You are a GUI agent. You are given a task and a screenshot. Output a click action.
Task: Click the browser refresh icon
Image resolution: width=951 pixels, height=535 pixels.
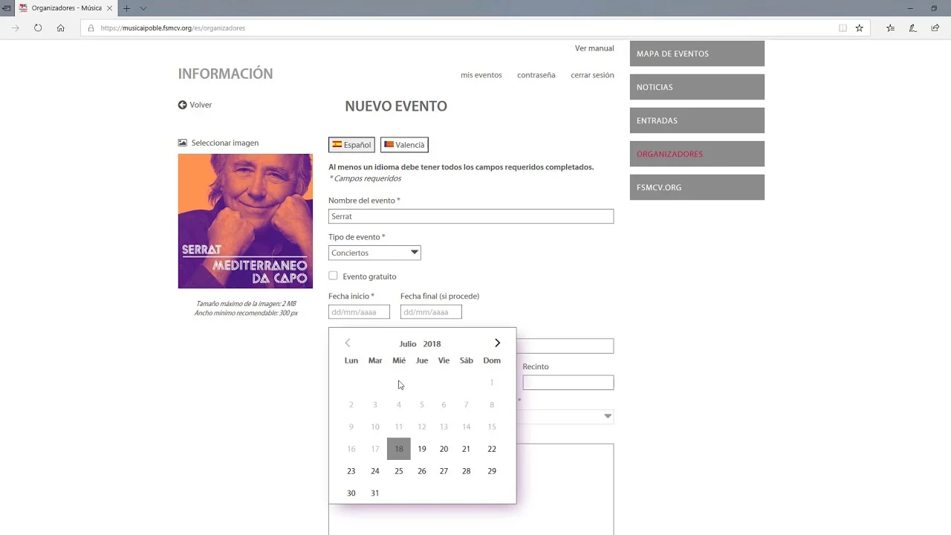[x=38, y=28]
